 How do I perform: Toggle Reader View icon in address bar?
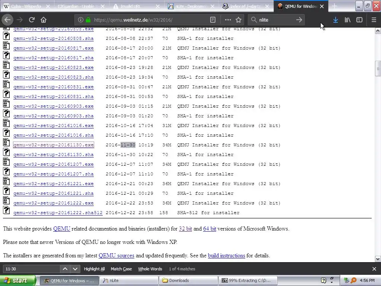pyautogui.click(x=212, y=20)
